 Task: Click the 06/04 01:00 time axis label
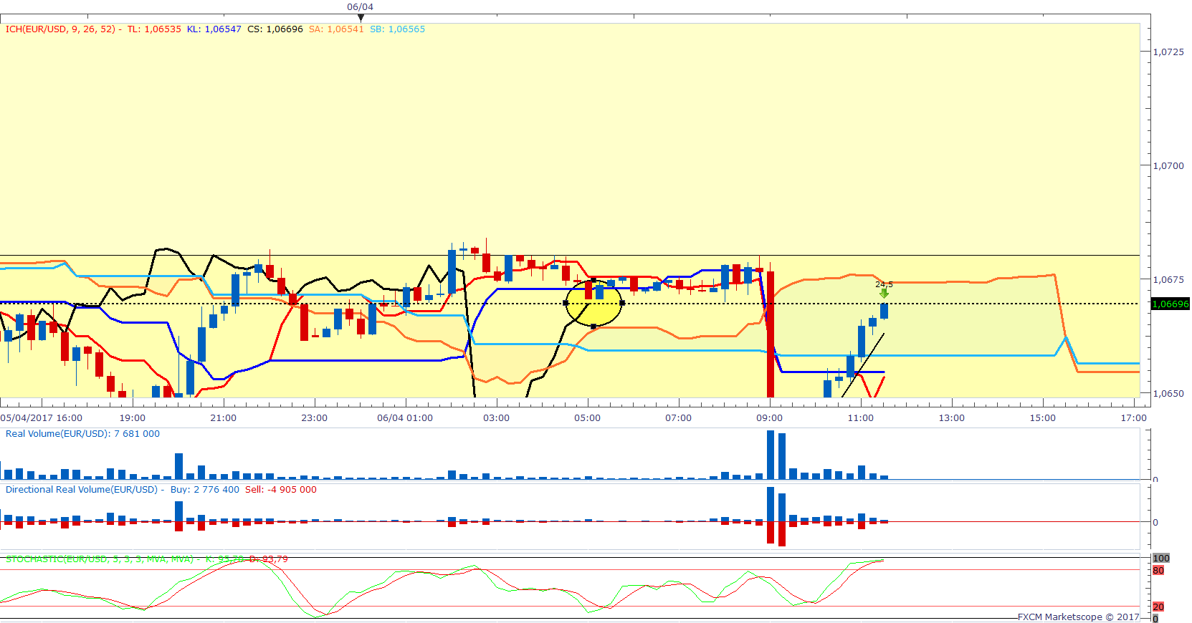405,418
